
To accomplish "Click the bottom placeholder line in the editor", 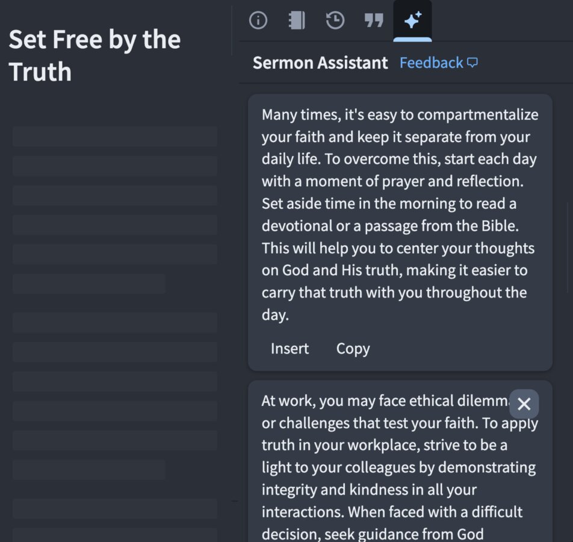I will tap(115, 535).
